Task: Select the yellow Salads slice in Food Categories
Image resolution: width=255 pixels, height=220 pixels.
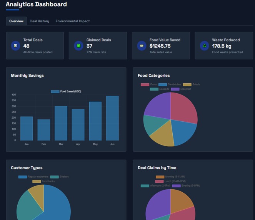Action: (163, 136)
